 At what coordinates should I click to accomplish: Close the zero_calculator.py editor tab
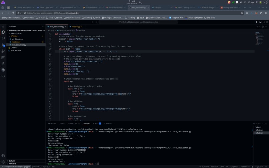coord(66,27)
